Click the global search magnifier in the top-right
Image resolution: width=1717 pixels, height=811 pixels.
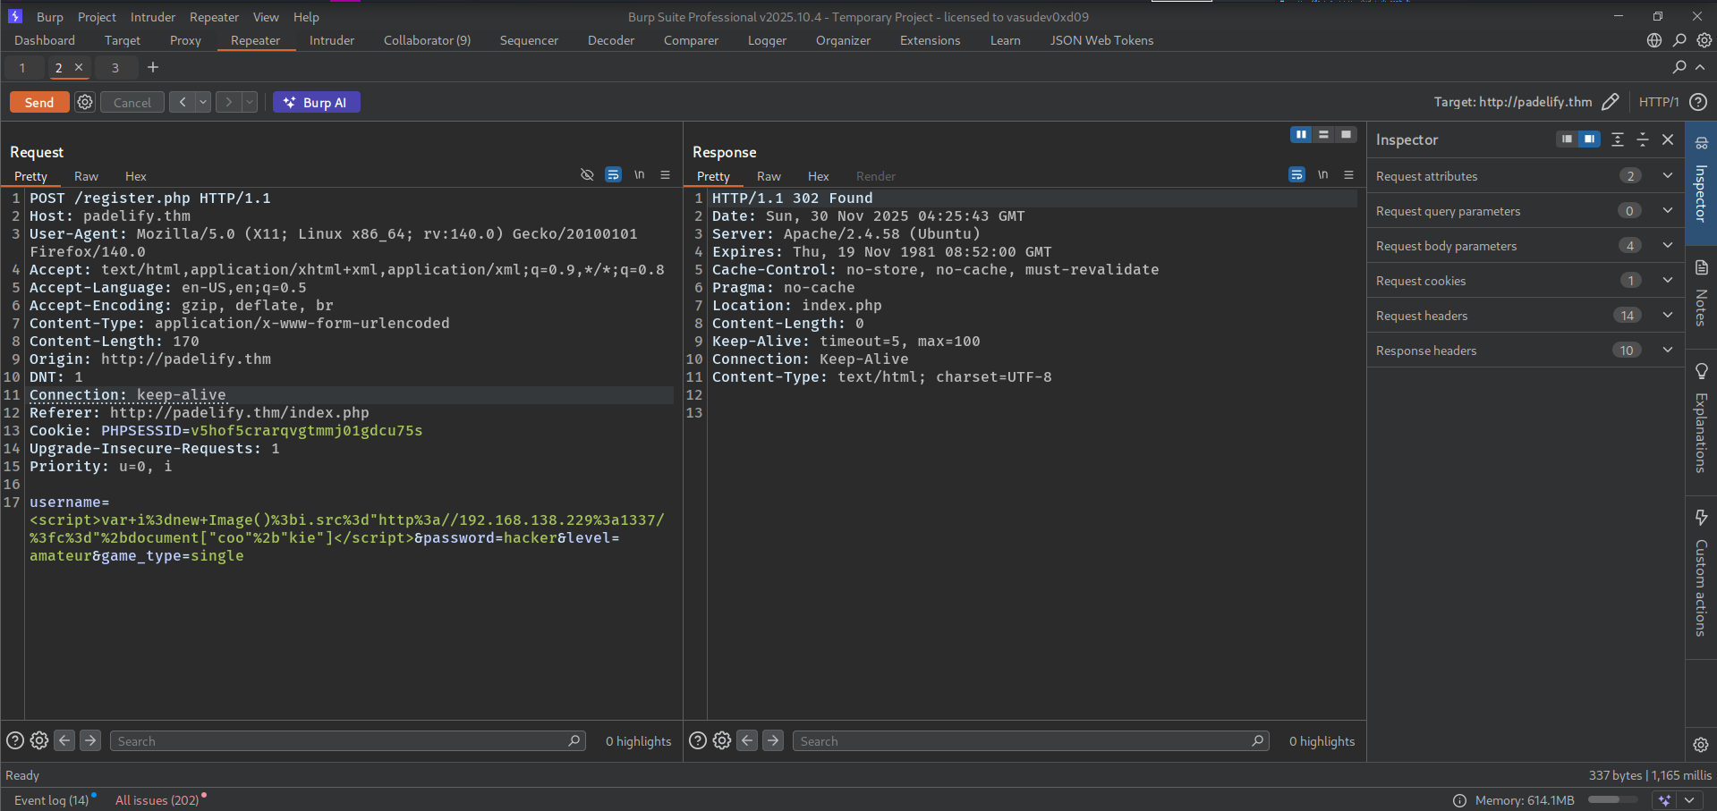[x=1679, y=40]
